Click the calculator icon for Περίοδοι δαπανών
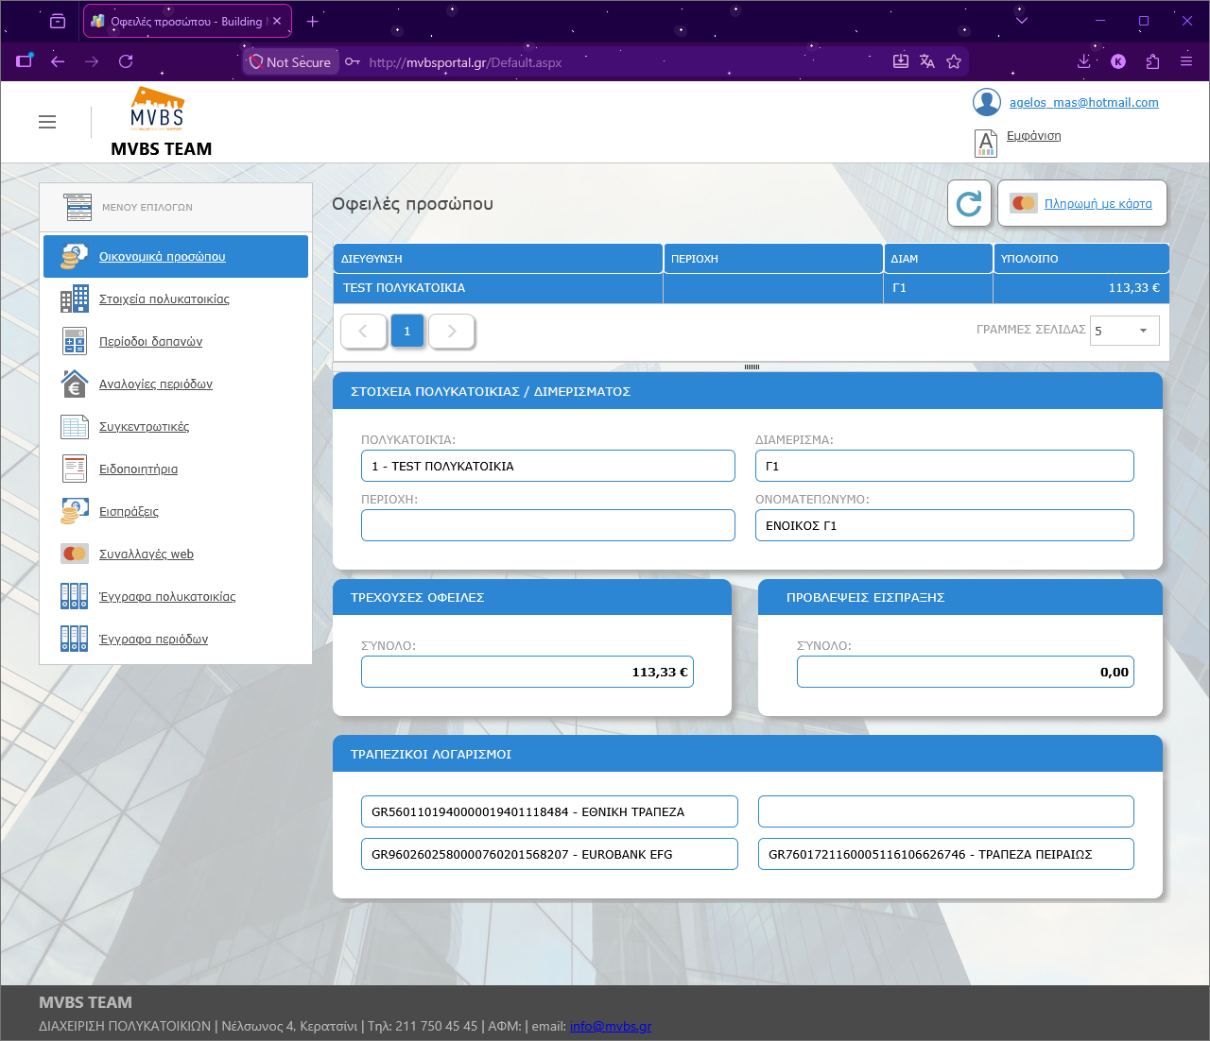This screenshot has width=1210, height=1041. [75, 341]
